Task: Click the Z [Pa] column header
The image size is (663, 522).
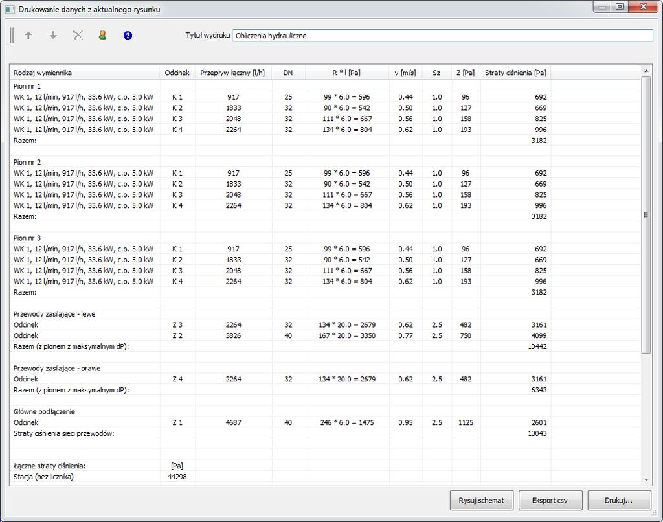Action: (466, 73)
